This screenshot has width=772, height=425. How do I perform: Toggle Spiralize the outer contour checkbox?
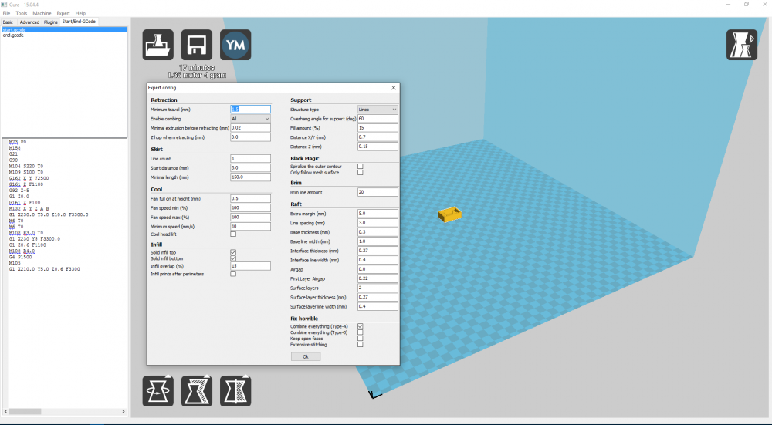click(360, 166)
